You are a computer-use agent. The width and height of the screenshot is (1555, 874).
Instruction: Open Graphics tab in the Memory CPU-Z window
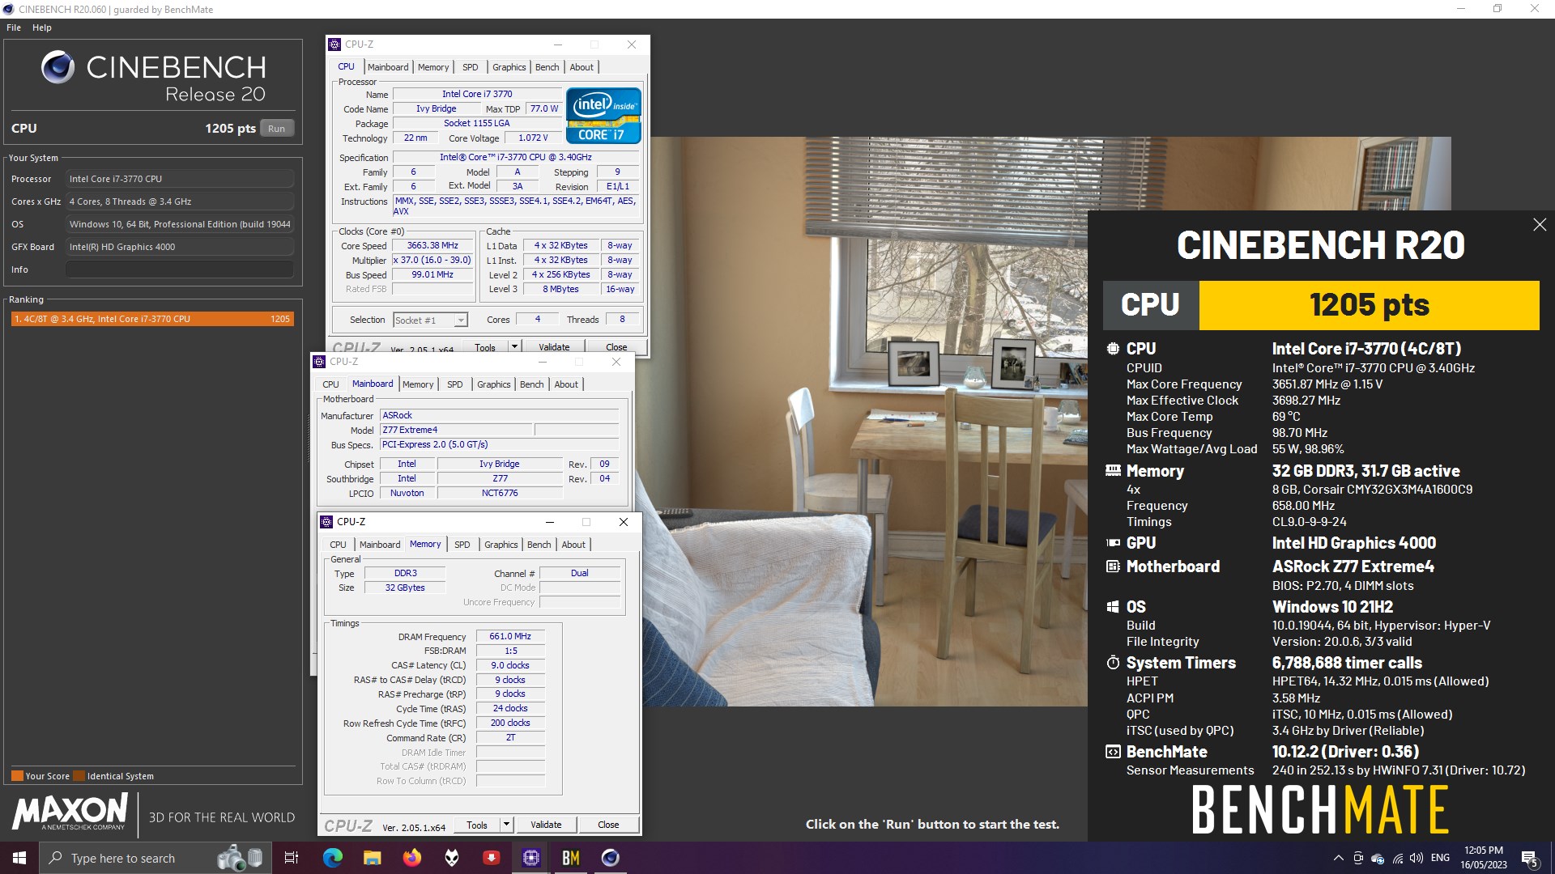501,545
